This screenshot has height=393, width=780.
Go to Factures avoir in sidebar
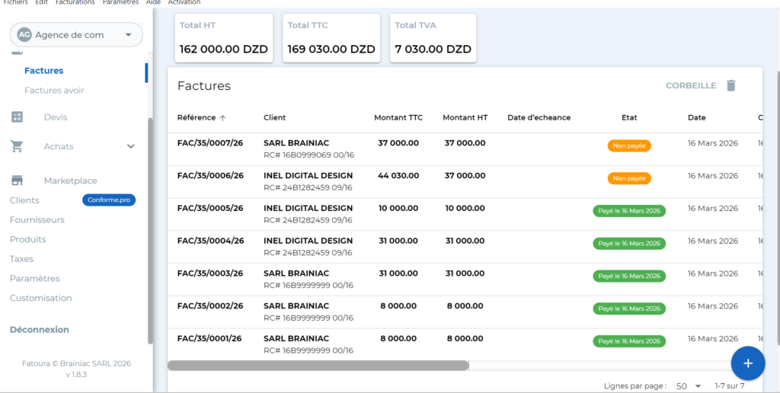click(54, 91)
